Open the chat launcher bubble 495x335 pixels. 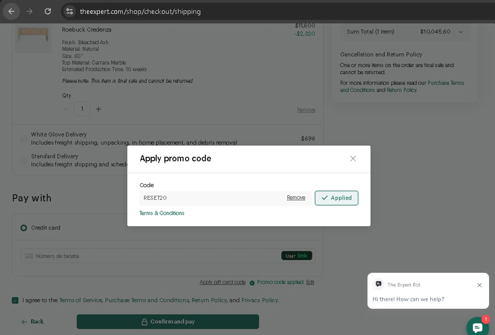[x=478, y=327]
